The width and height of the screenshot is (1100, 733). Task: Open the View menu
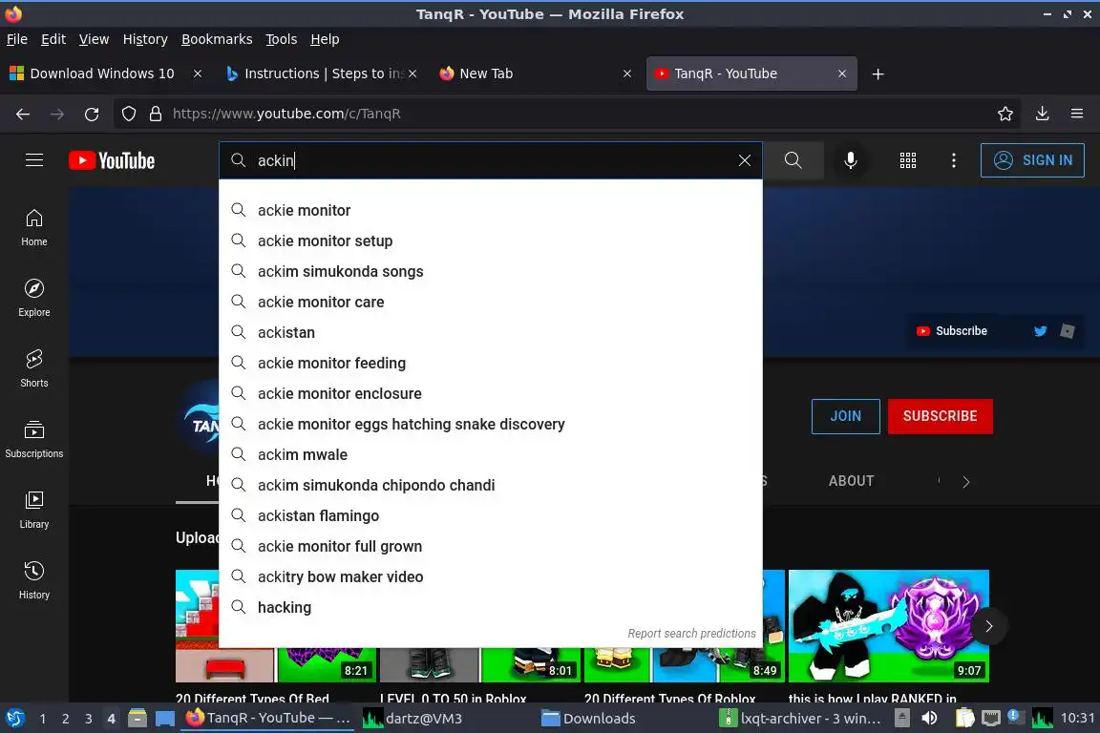[x=94, y=39]
